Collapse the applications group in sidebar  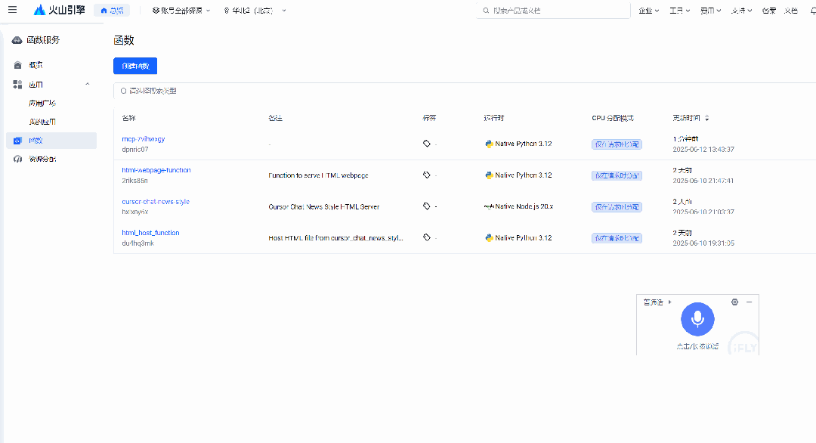(87, 84)
